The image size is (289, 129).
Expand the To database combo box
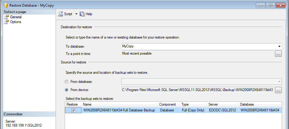279,46
